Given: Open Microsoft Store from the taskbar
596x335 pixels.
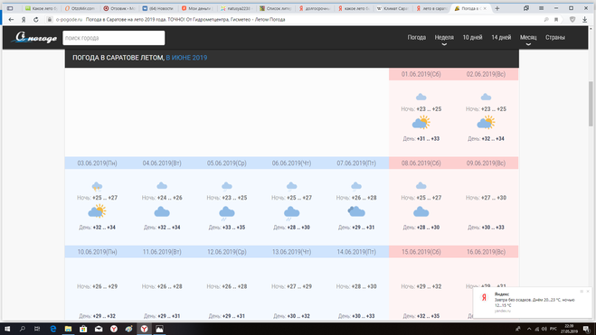Looking at the screenshot, I should 83,329.
